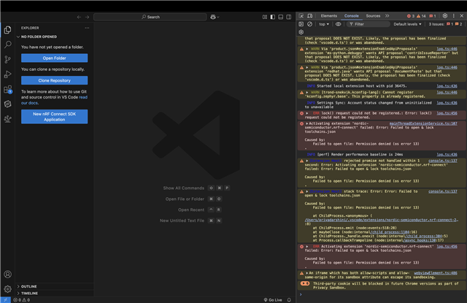Focus the console Filter field
Image resolution: width=467 pixels, height=303 pixels.
pyautogui.click(x=368, y=24)
